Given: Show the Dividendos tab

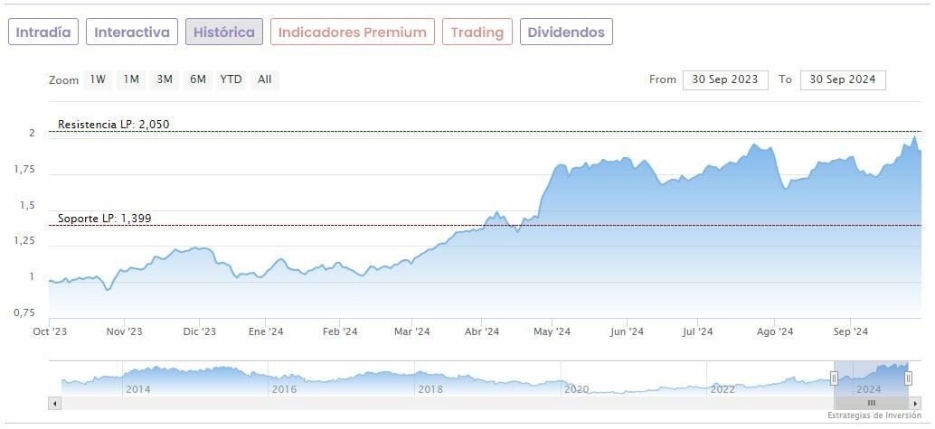Looking at the screenshot, I should [x=566, y=32].
